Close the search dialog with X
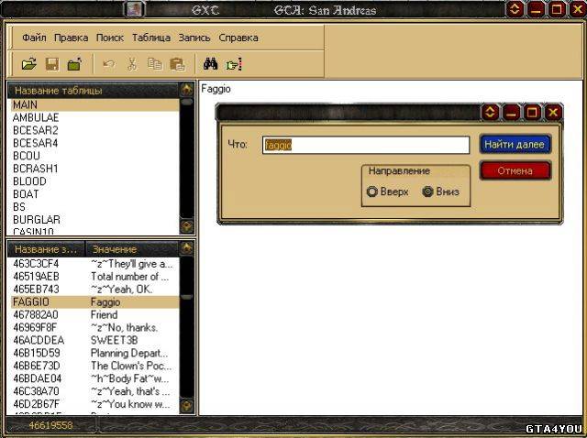The height and width of the screenshot is (438, 587). [553, 112]
